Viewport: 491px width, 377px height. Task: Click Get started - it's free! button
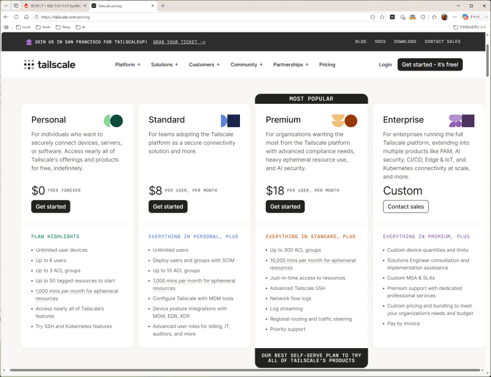430,64
